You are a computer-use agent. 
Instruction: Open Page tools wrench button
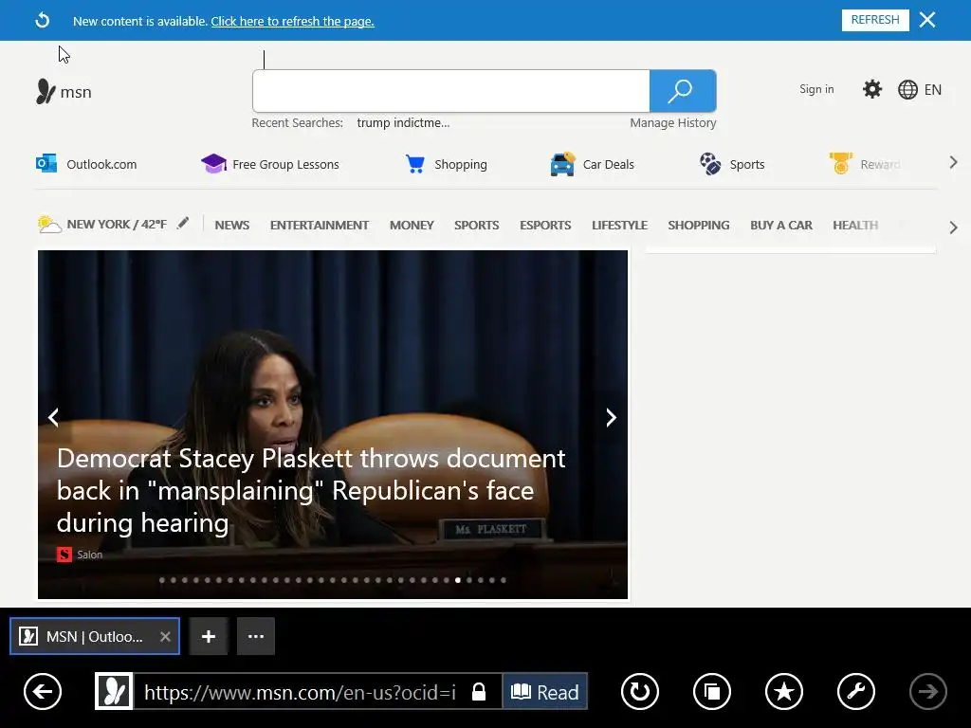coord(856,691)
